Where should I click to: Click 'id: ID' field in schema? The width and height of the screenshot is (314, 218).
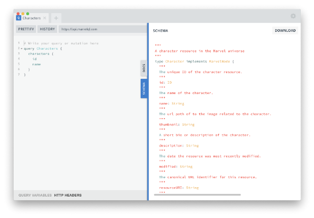pyautogui.click(x=165, y=83)
